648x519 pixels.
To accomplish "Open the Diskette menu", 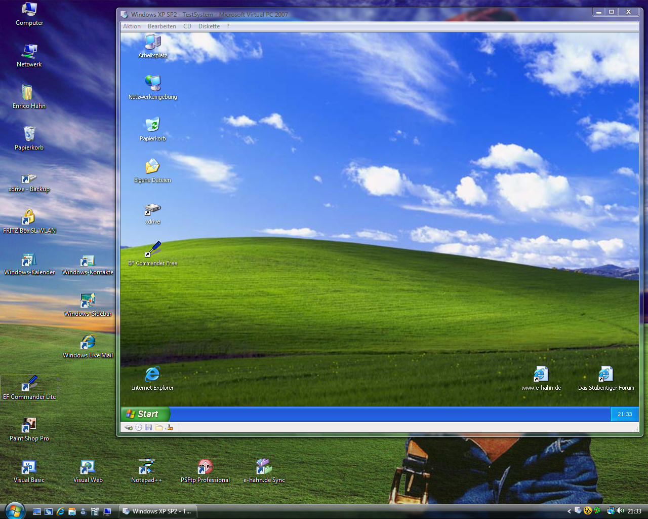I will 209,26.
